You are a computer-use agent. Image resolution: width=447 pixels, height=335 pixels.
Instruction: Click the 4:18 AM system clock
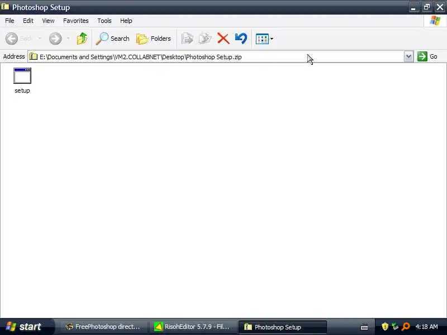point(426,327)
